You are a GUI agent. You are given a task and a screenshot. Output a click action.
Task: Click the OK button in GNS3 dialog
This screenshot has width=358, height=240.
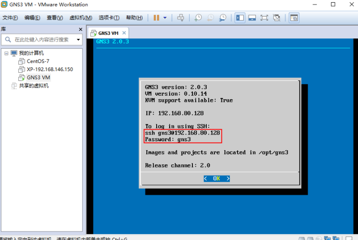216,178
